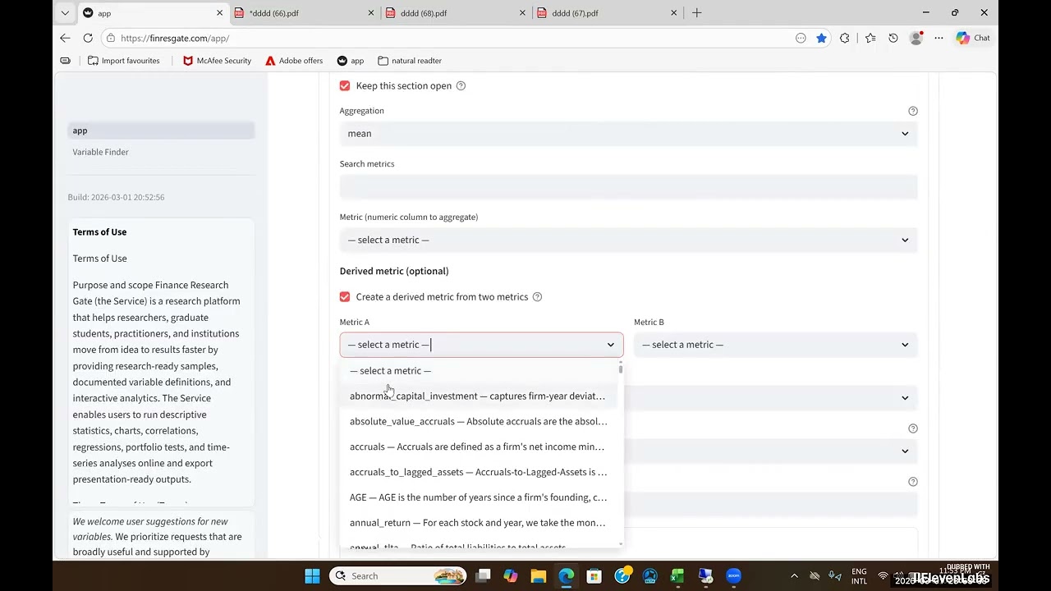Open Task View on the taskbar
The width and height of the screenshot is (1051, 591).
[483, 575]
